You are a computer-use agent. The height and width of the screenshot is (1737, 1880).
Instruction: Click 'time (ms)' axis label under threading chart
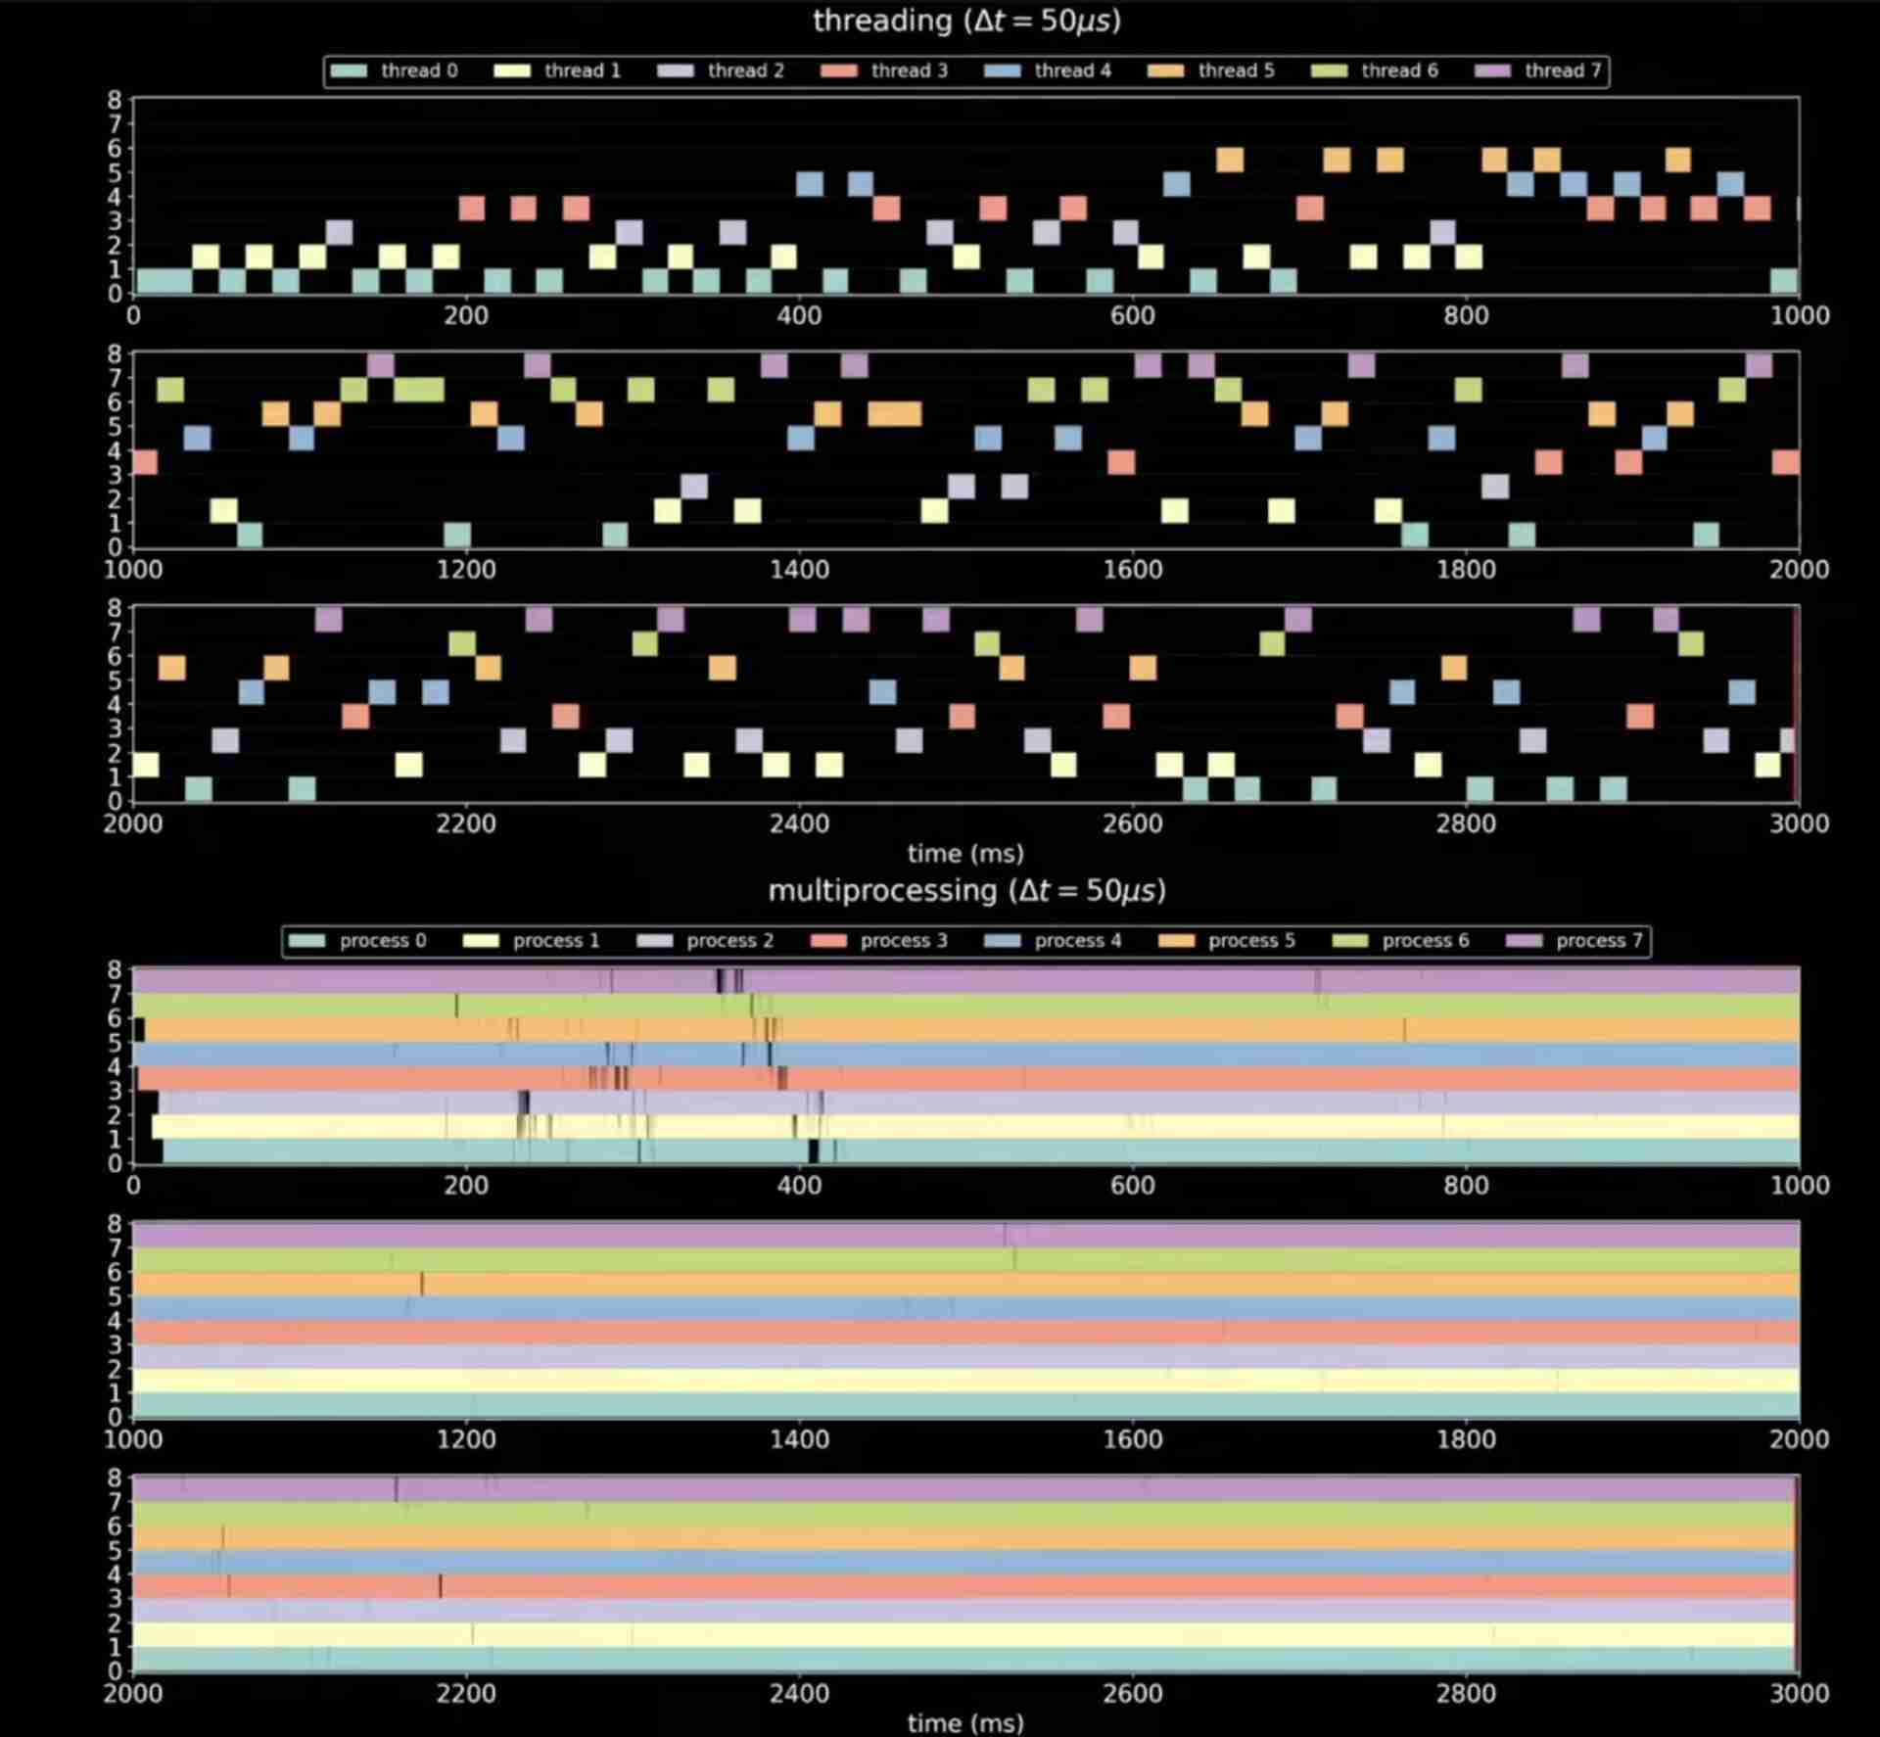coord(965,854)
